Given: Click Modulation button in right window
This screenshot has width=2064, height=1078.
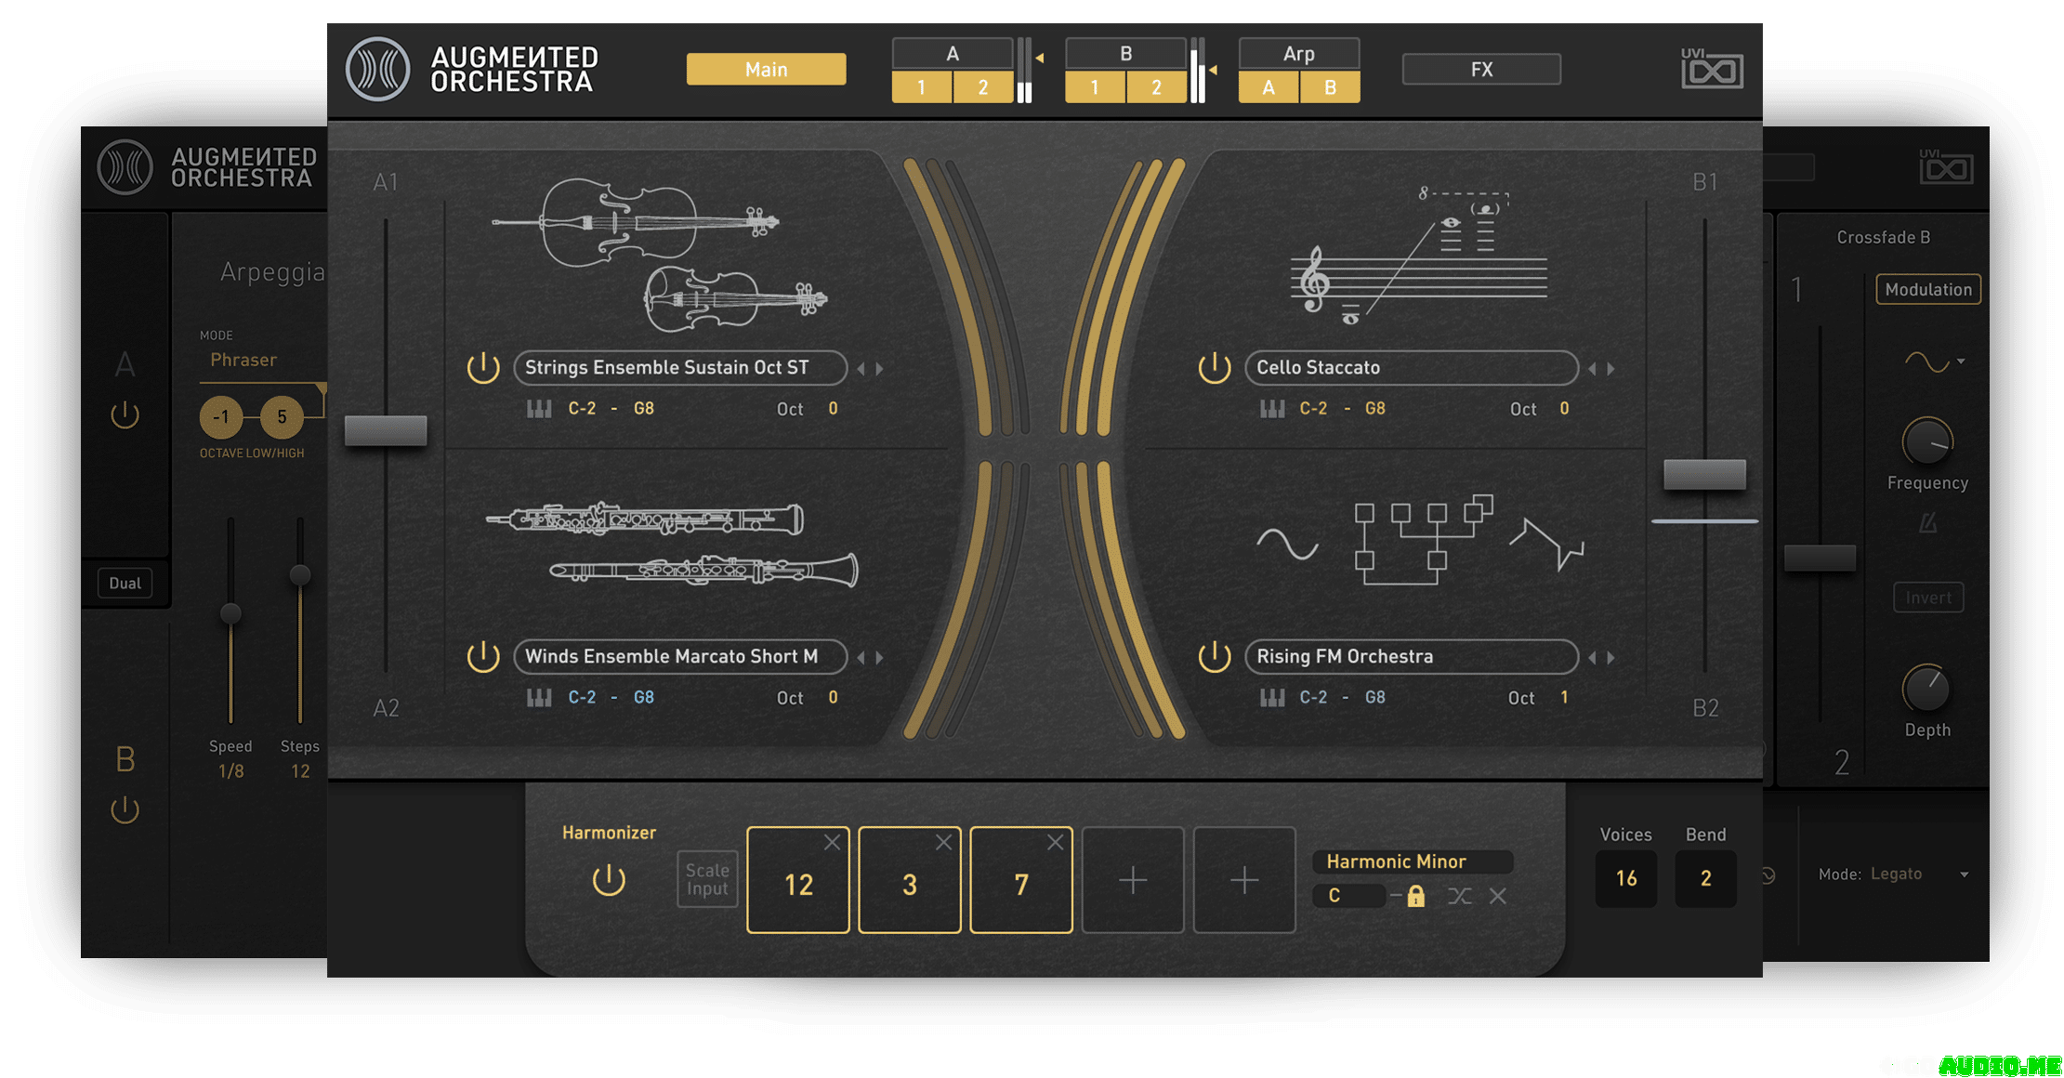Looking at the screenshot, I should point(1928,290).
